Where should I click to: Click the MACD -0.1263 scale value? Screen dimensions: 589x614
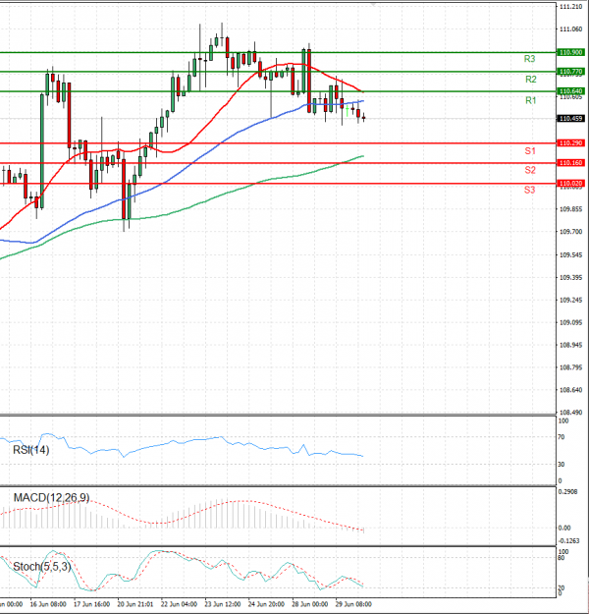coord(568,540)
